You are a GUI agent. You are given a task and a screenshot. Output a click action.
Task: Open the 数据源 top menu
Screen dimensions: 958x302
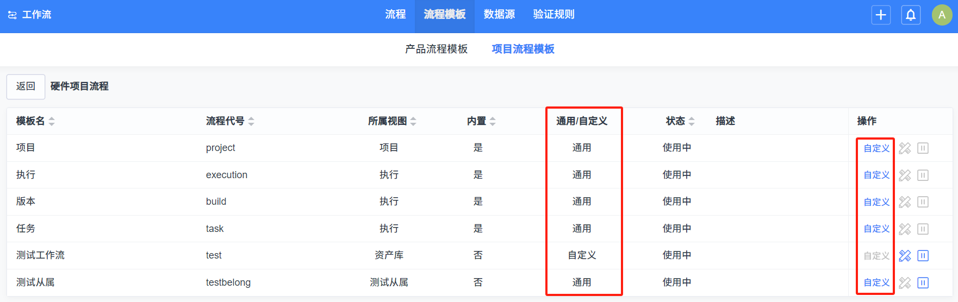[x=499, y=15]
